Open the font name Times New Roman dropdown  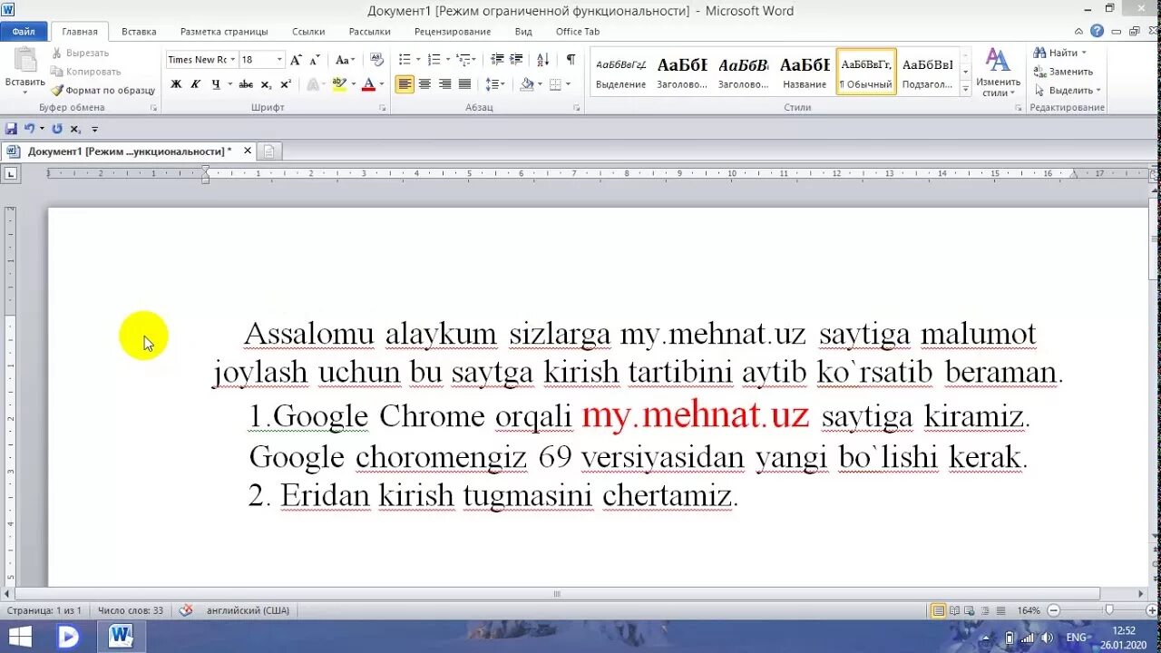coord(233,60)
